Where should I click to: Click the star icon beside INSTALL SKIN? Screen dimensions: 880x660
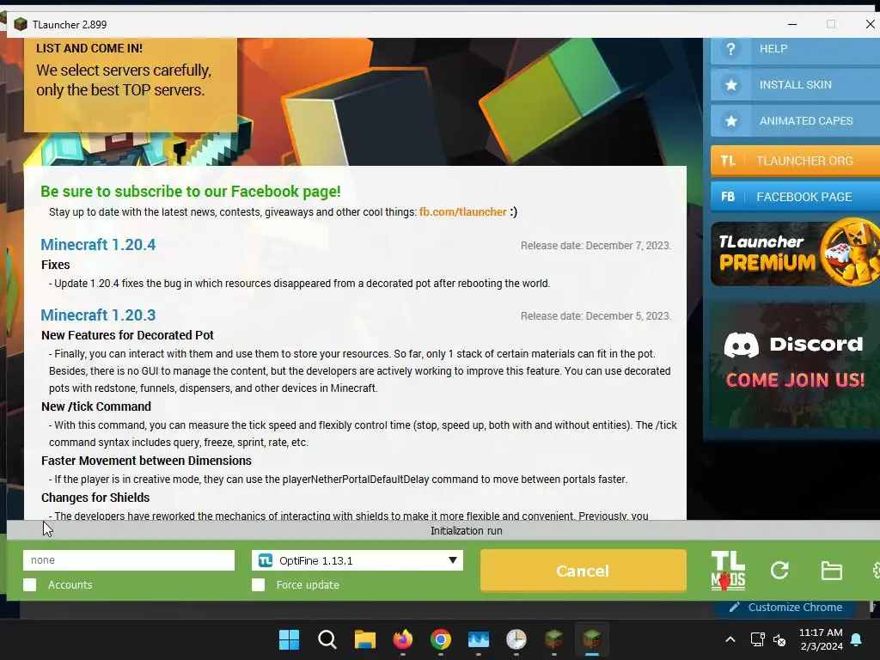(730, 85)
